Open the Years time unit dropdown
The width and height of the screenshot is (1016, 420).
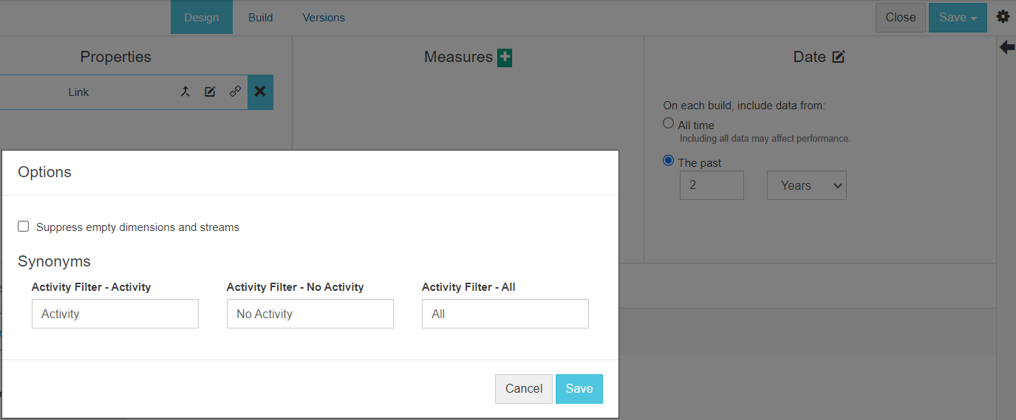pyautogui.click(x=807, y=186)
